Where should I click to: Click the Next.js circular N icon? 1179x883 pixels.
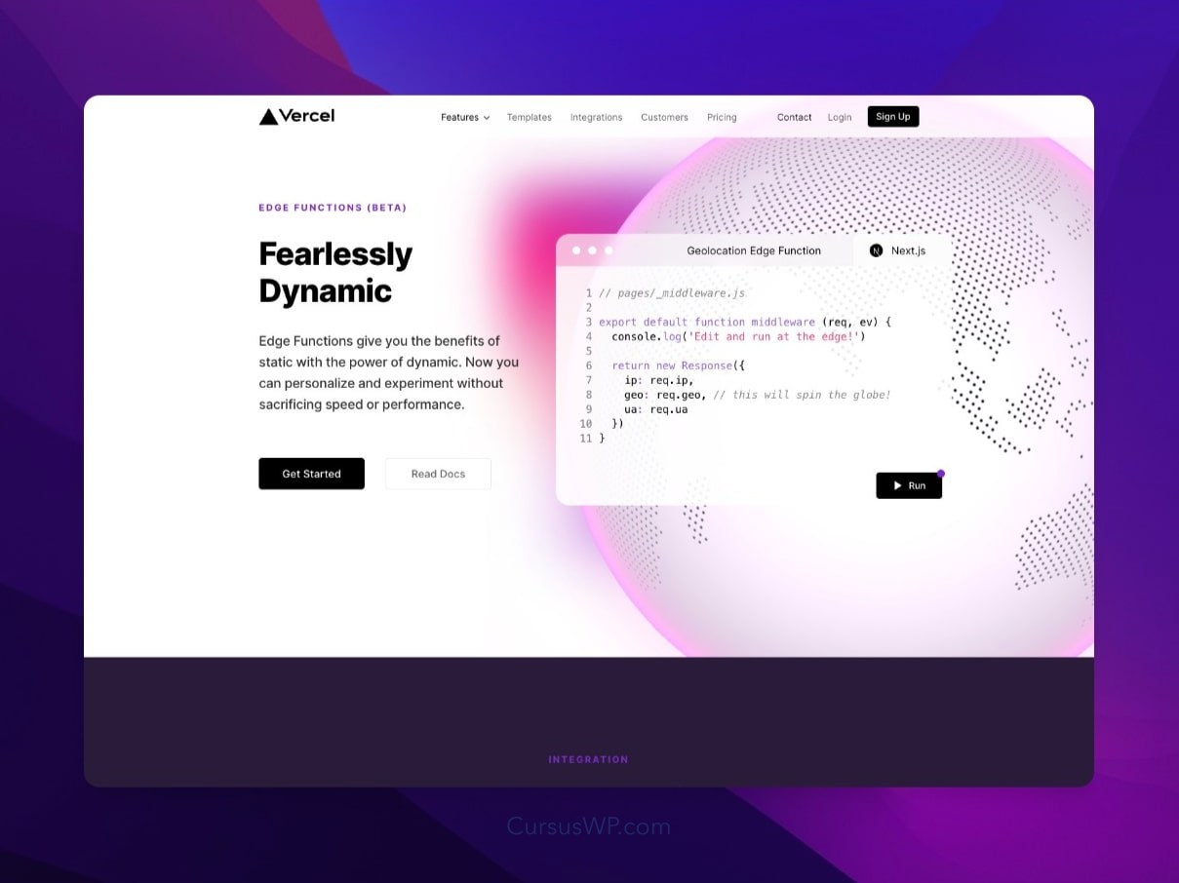(x=876, y=250)
